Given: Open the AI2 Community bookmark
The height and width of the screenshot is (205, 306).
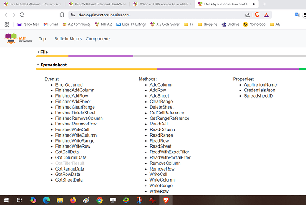Looking at the screenshot, I should tap(76, 24).
